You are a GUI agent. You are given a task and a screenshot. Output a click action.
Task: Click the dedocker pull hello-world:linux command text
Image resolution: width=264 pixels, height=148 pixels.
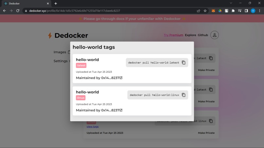tap(154, 95)
